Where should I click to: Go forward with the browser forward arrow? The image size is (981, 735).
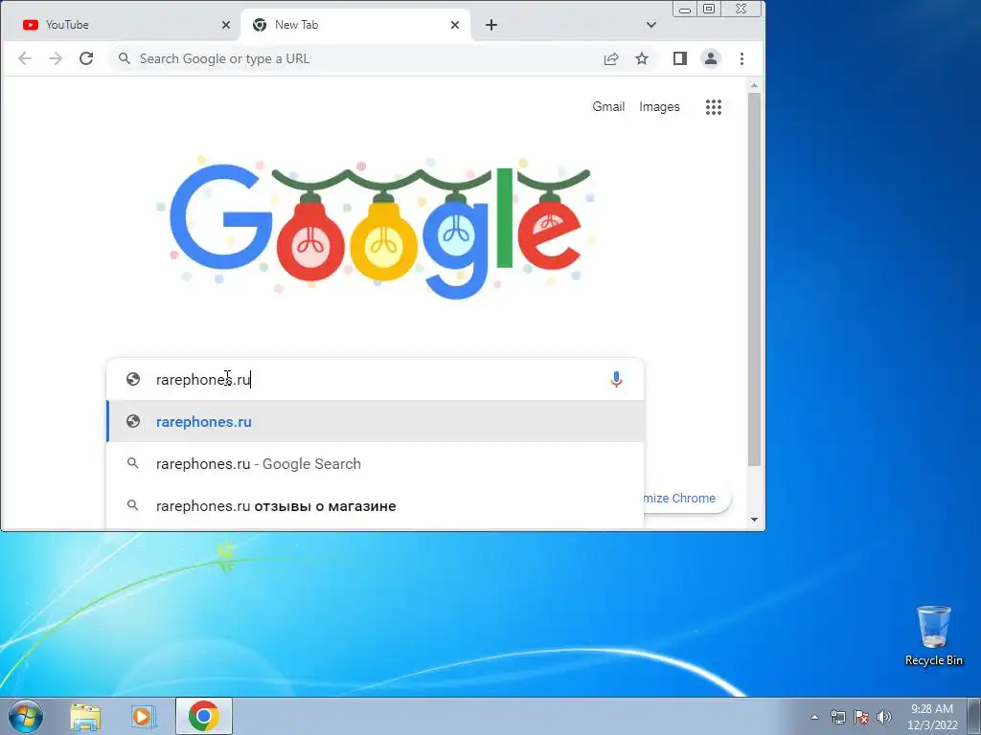56,58
